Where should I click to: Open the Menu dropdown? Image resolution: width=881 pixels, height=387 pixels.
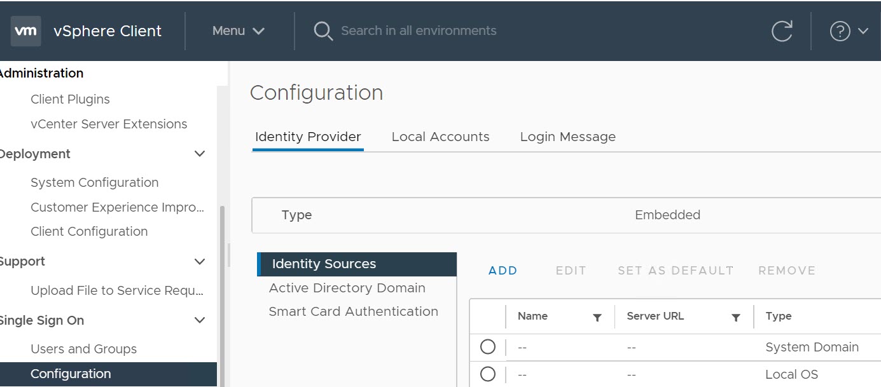point(239,31)
